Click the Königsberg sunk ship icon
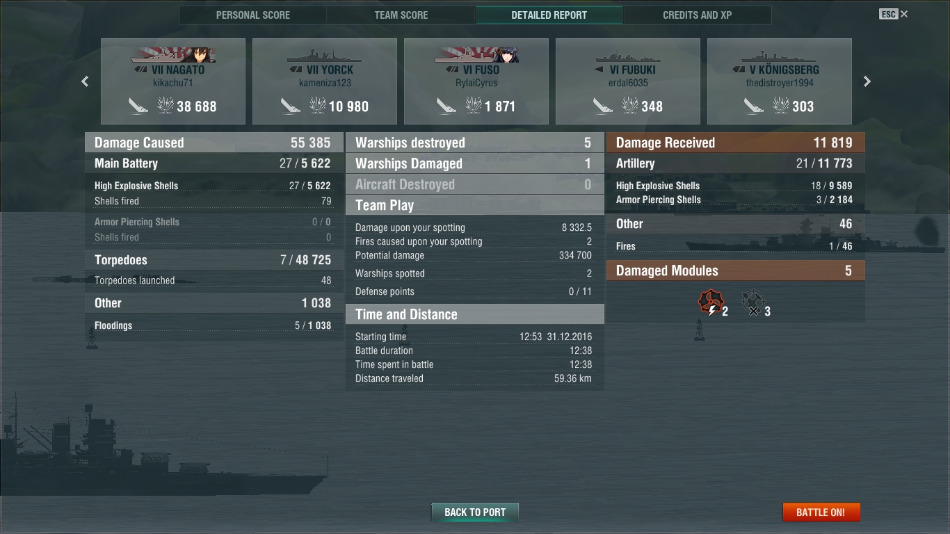The width and height of the screenshot is (950, 534). (x=754, y=106)
